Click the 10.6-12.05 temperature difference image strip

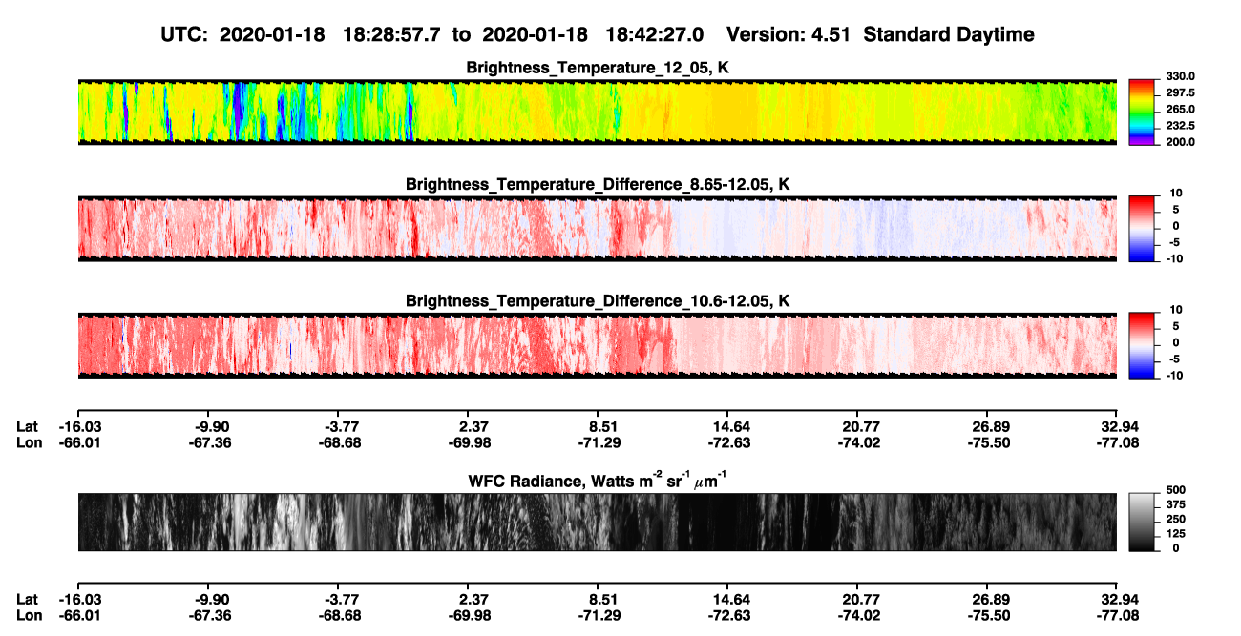pos(598,345)
